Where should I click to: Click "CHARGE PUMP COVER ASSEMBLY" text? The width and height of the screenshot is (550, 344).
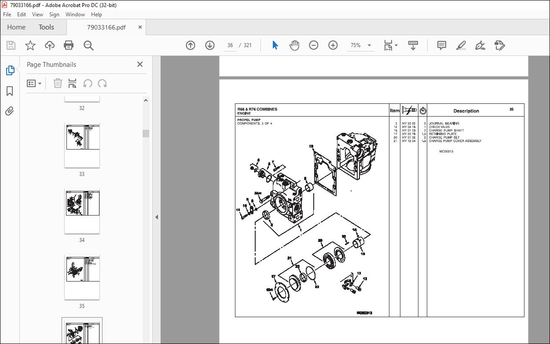(x=455, y=141)
